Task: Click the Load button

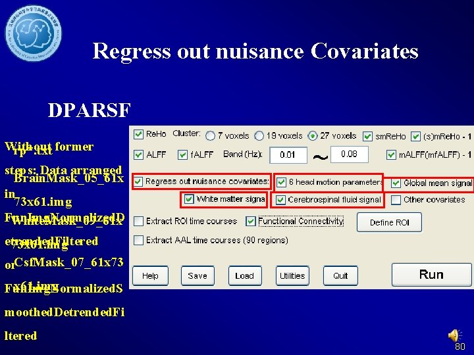Action: 245,275
